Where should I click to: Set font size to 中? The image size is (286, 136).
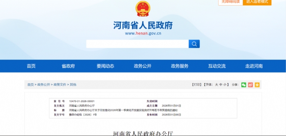[x=221, y=85]
